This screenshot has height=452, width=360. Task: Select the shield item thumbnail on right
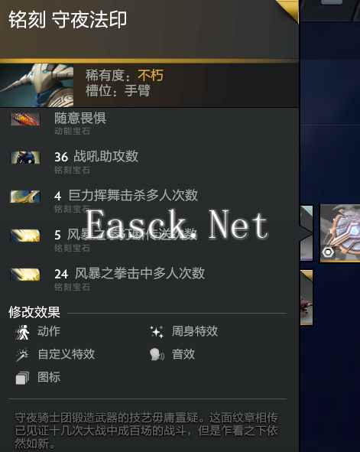[x=340, y=233]
